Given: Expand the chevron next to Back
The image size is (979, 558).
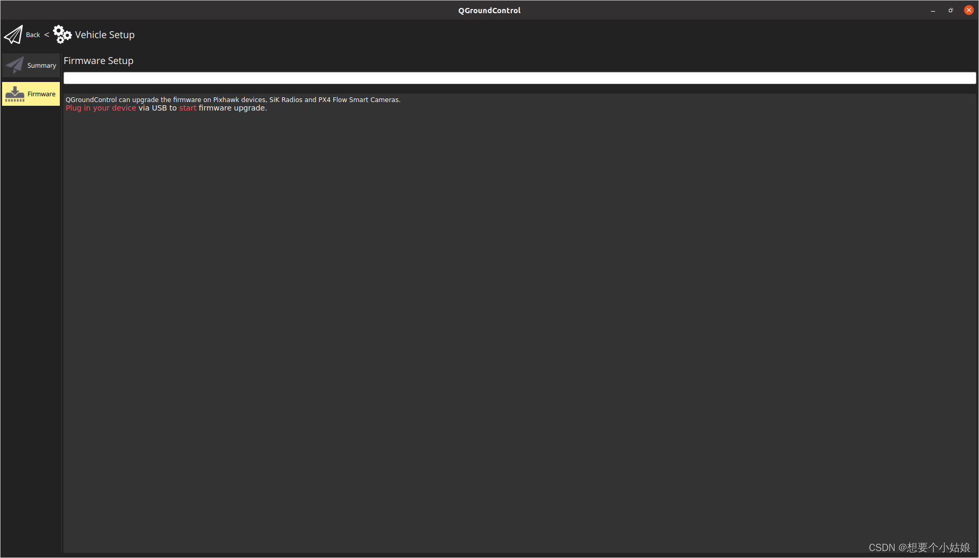Looking at the screenshot, I should tap(46, 34).
